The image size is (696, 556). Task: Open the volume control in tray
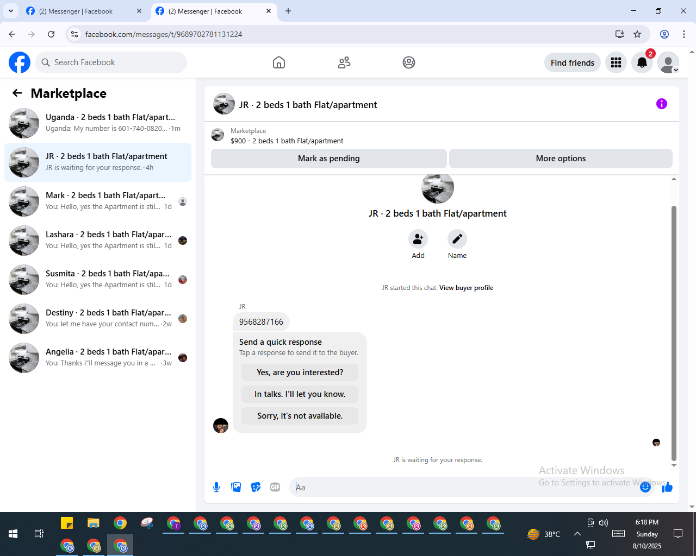click(x=604, y=523)
